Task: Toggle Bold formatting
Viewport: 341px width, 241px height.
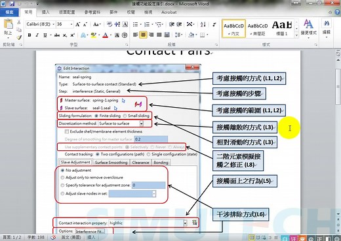Action: [30, 35]
